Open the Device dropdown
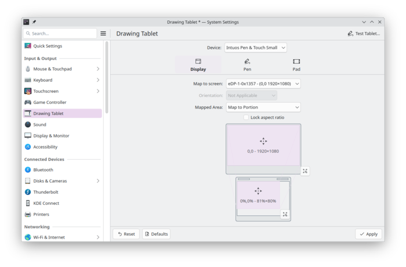Viewport: 406px width, 267px height. [x=255, y=48]
